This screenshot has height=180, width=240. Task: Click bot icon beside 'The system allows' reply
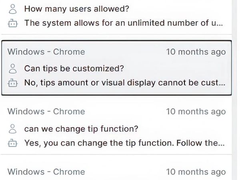(13, 23)
